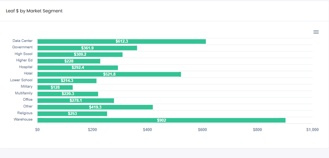Click the Multifamily bar showing $220.3
This screenshot has width=329, height=158.
68,94
